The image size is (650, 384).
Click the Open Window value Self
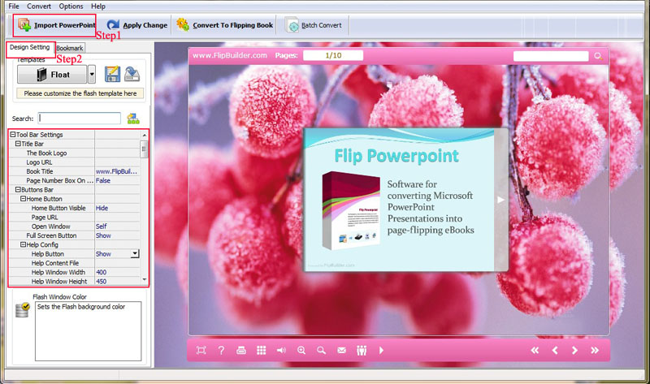[x=101, y=227]
